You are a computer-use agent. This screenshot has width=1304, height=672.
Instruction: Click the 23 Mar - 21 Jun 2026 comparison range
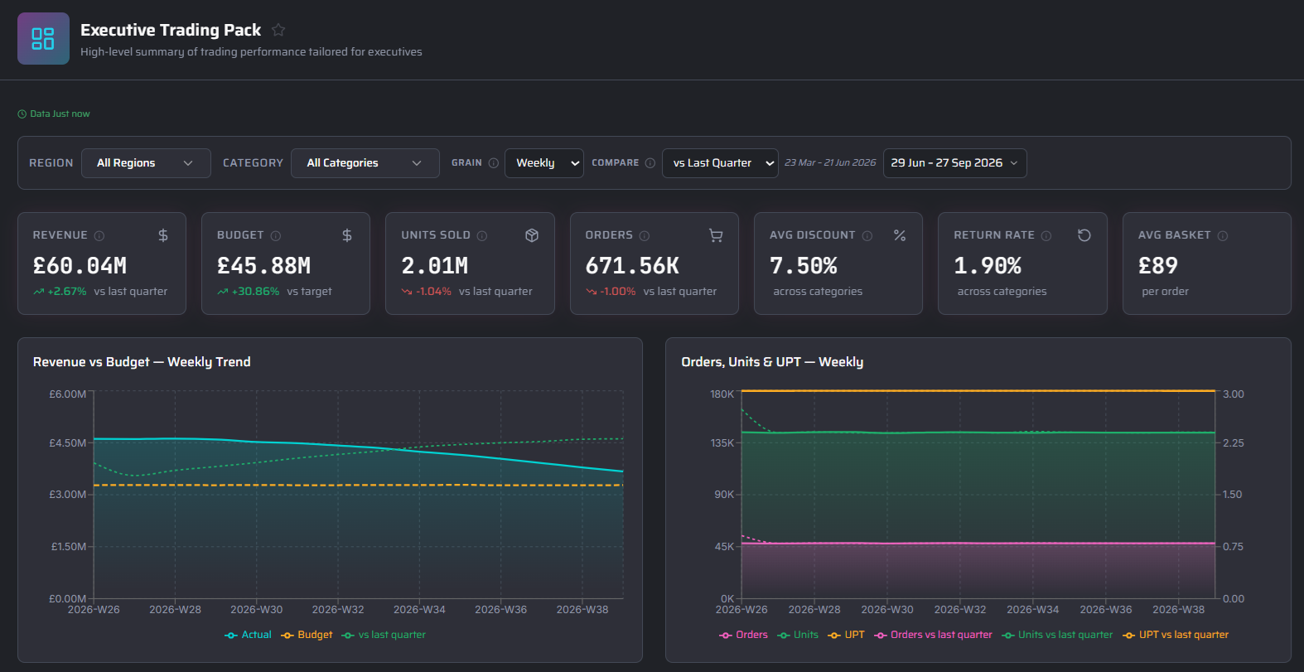click(x=830, y=163)
